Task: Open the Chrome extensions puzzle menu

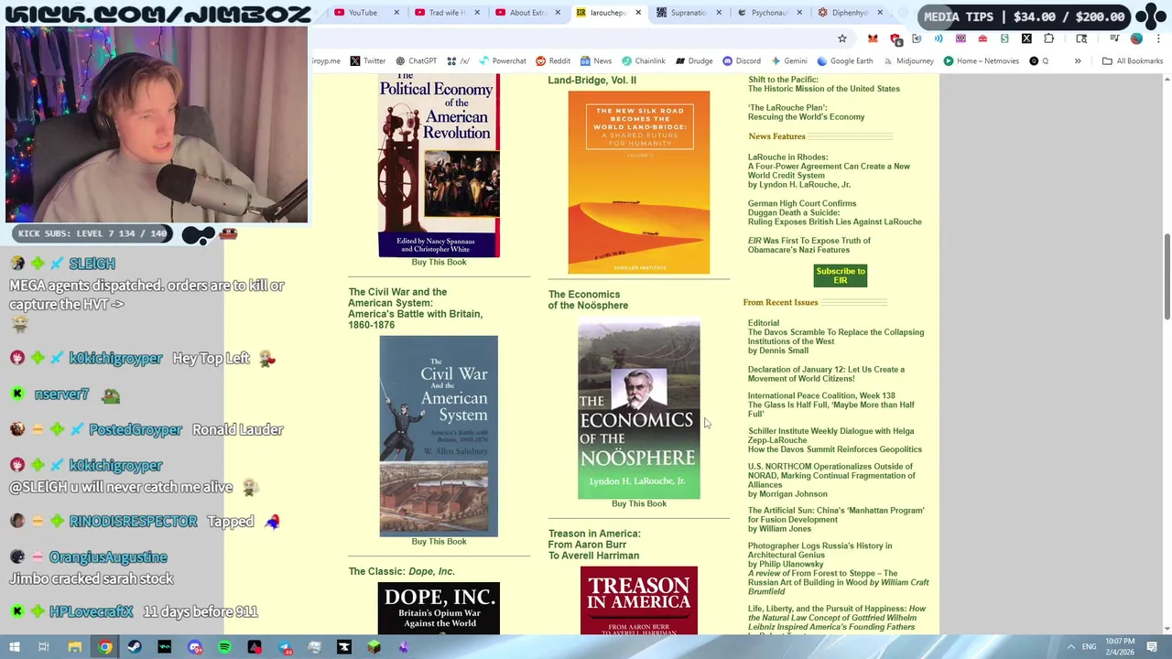Action: 1049,38
